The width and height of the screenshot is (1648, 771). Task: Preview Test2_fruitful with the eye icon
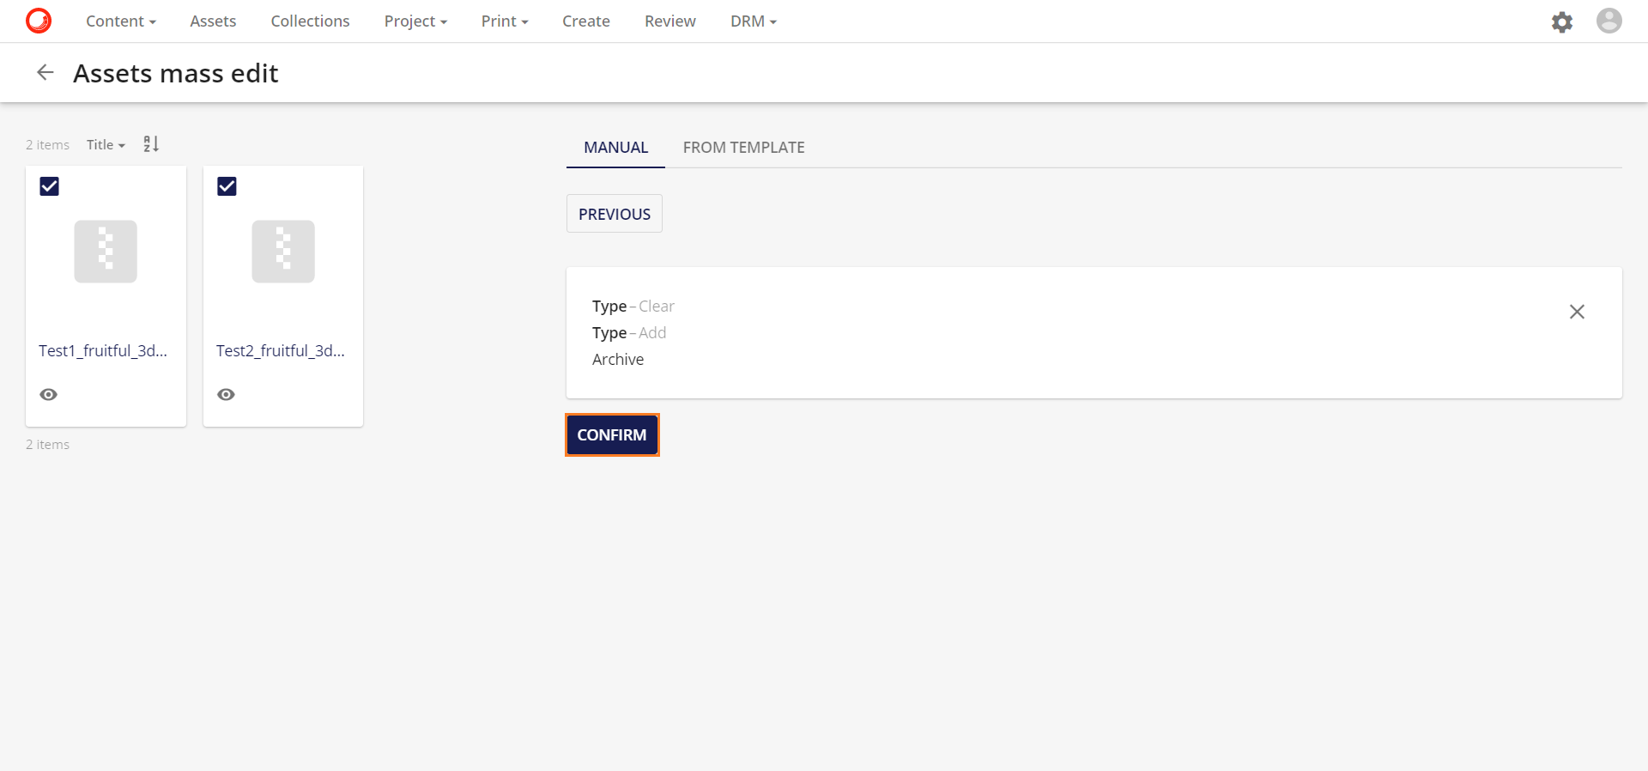coord(226,395)
